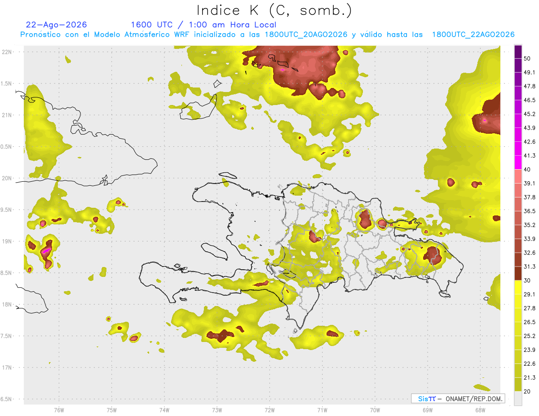Click the '43.9' value on color scale
Screen dimensions: 539x416
pyautogui.click(x=530, y=128)
